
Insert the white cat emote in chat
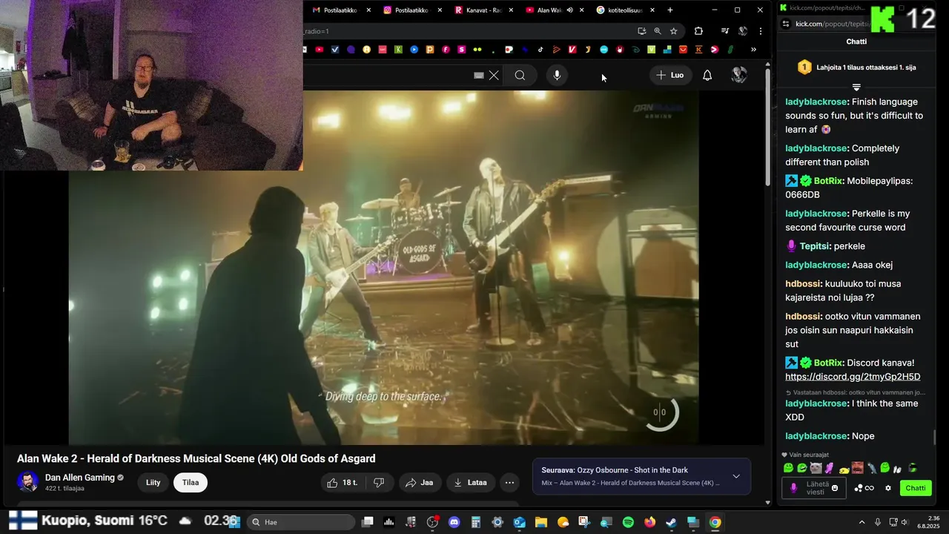(816, 468)
